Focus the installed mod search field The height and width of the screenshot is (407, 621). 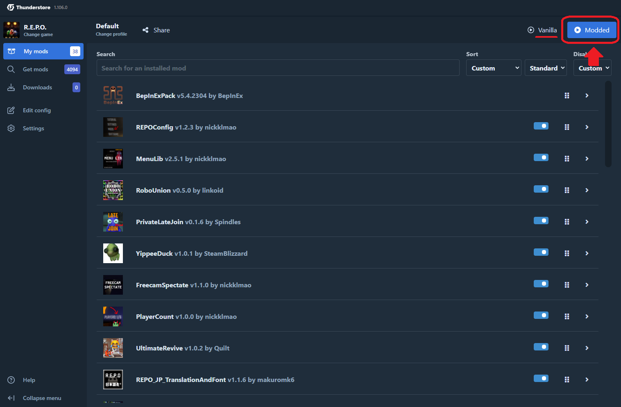point(278,68)
